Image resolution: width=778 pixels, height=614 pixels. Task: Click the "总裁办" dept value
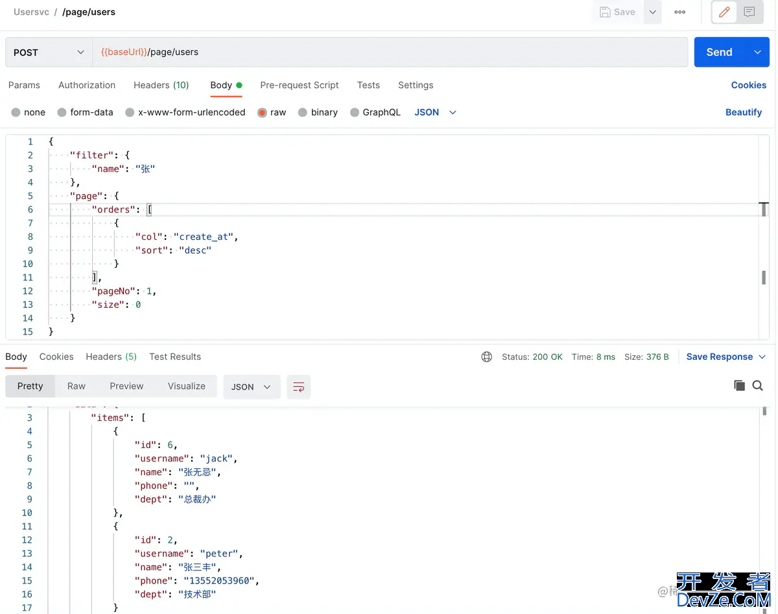click(x=197, y=499)
